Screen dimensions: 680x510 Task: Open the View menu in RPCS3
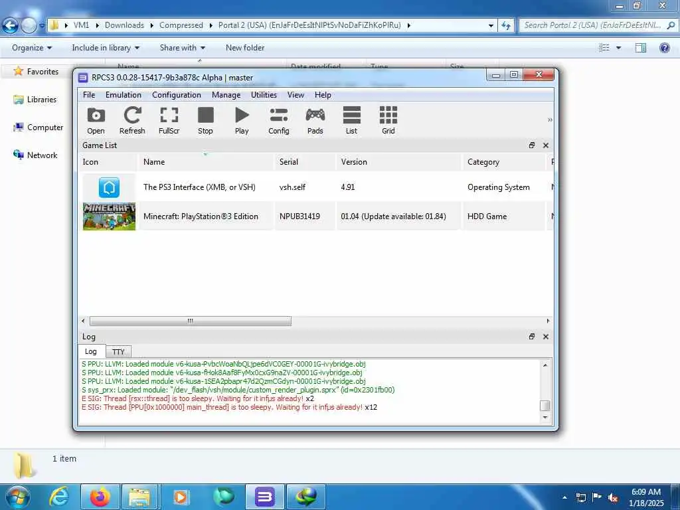click(x=296, y=95)
